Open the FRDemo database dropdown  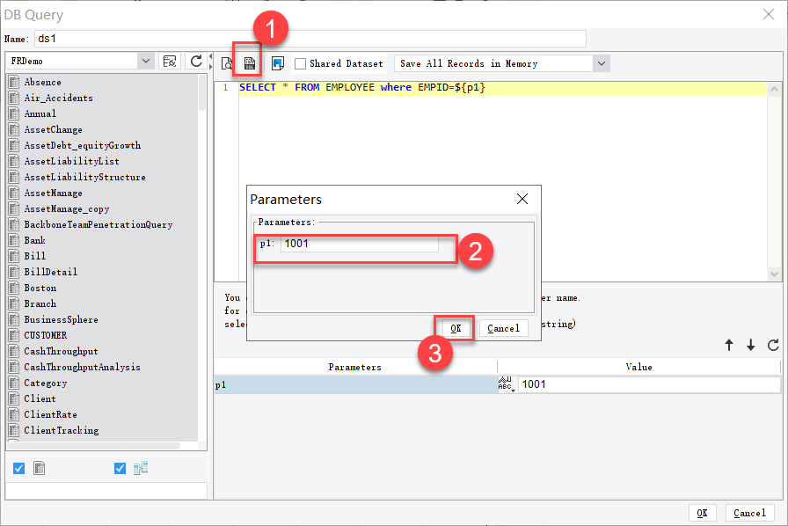145,62
